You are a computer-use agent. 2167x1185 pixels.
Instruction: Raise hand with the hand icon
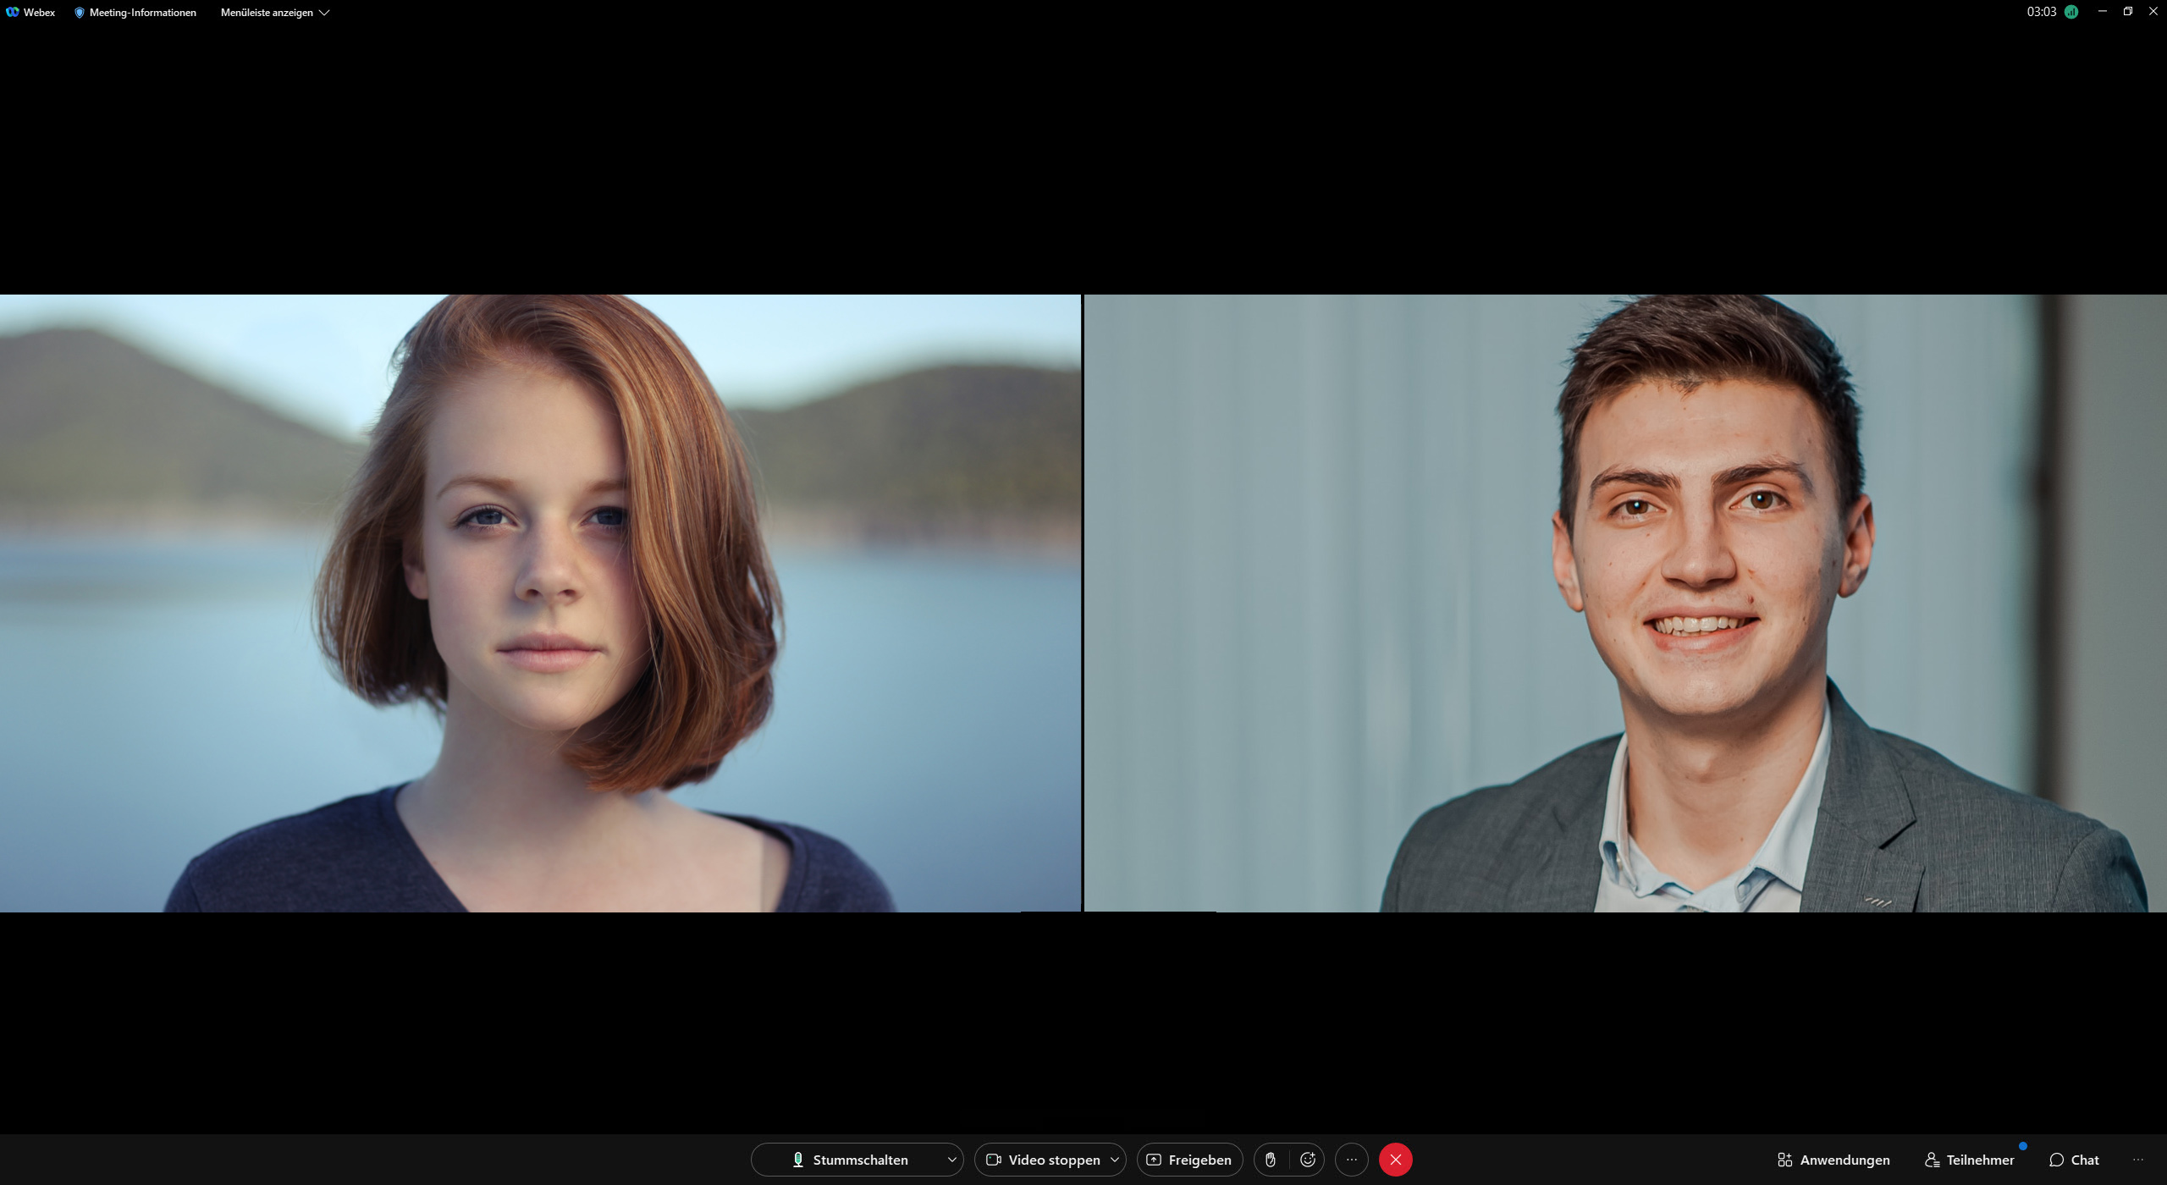point(1271,1160)
